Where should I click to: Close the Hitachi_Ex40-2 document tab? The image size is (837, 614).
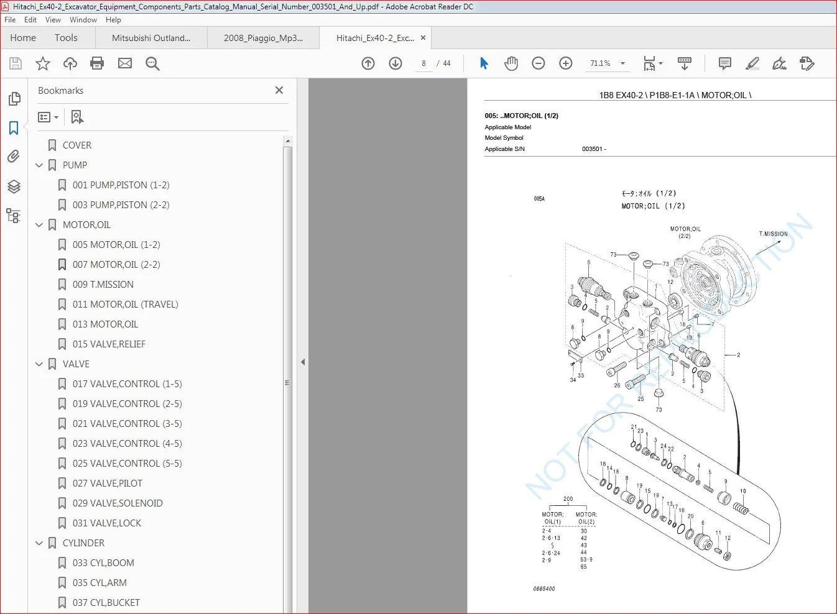(x=423, y=38)
